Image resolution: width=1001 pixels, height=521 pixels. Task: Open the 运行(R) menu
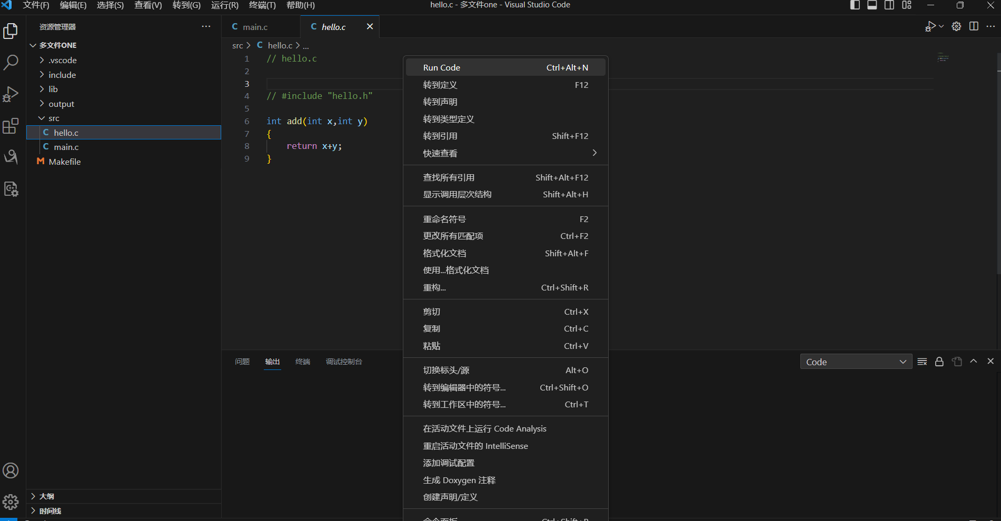click(x=225, y=5)
